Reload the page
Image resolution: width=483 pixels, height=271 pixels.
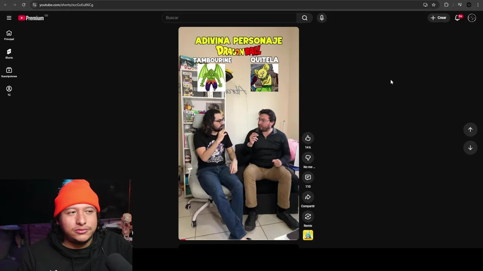[x=23, y=5]
